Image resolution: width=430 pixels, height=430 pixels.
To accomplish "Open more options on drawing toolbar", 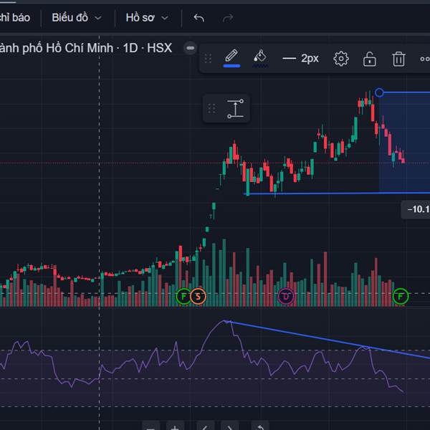I will [424, 59].
